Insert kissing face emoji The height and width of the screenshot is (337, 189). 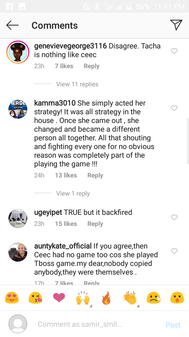(x=35, y=298)
